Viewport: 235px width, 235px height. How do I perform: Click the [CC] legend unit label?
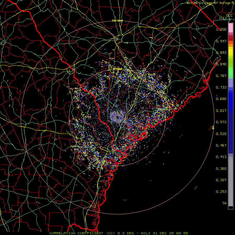[x=223, y=18]
